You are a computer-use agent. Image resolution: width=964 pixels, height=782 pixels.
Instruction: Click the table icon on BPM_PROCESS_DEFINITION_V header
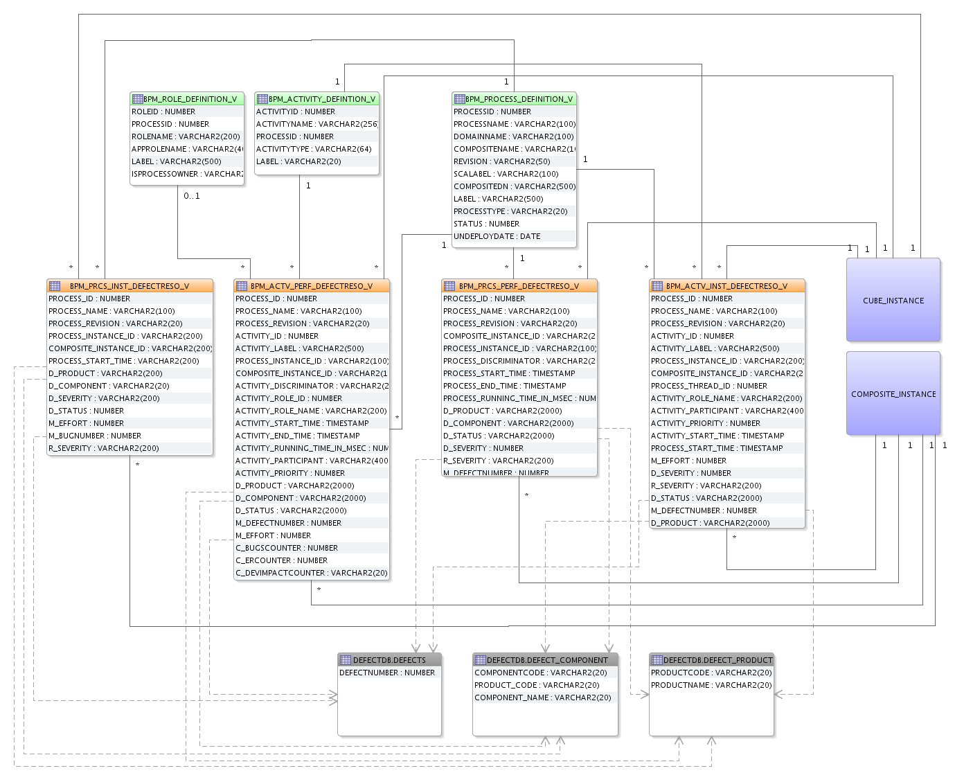(x=458, y=99)
